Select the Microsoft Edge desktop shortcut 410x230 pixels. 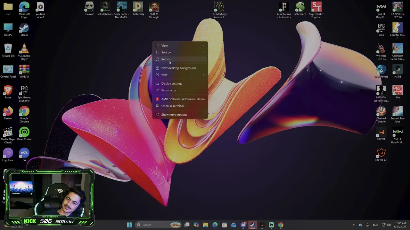tap(24, 10)
